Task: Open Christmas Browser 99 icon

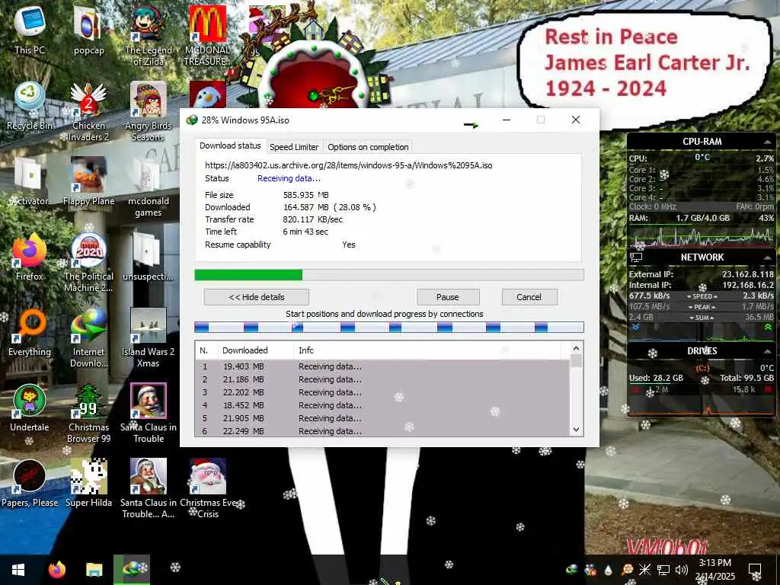Action: point(88,413)
